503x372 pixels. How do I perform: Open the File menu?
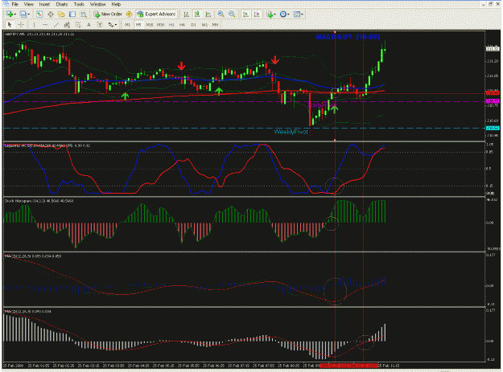click(x=15, y=4)
